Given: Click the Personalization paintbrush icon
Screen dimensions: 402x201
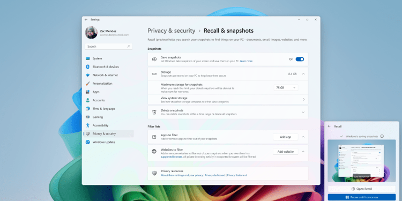Looking at the screenshot, I should click(x=88, y=84).
